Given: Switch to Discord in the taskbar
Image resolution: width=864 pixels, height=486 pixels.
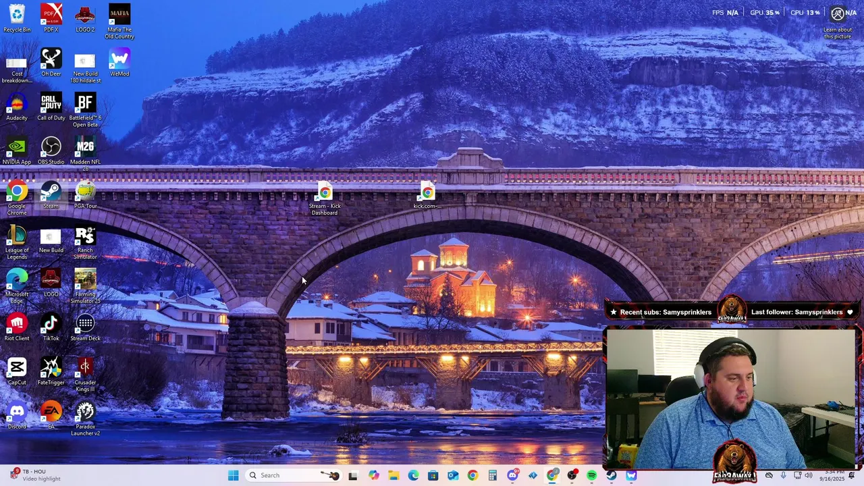Looking at the screenshot, I should [x=513, y=475].
